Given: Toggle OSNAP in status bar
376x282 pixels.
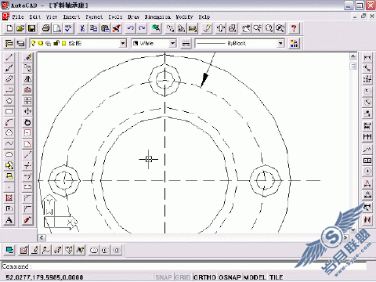Looking at the screenshot, I should [230, 277].
